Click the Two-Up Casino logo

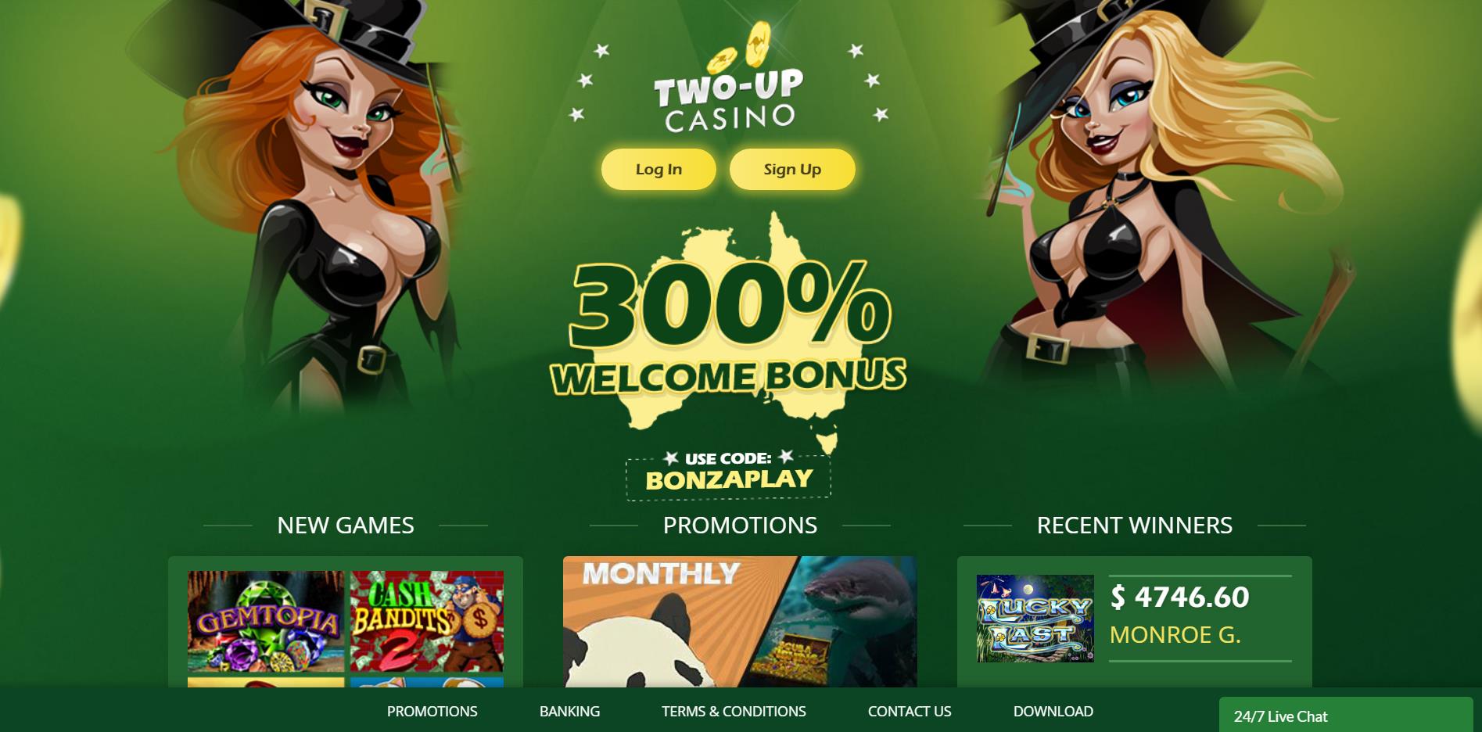click(x=728, y=82)
